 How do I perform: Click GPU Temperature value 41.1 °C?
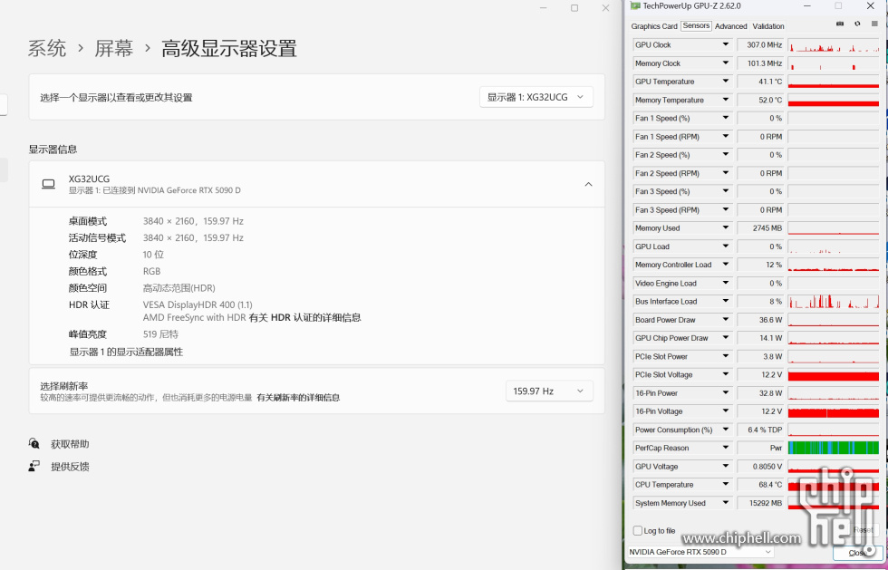tap(760, 82)
